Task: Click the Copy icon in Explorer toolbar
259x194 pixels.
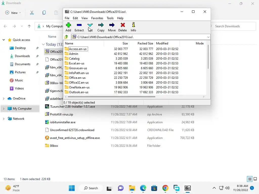Action: pyautogui.click(x=44, y=13)
